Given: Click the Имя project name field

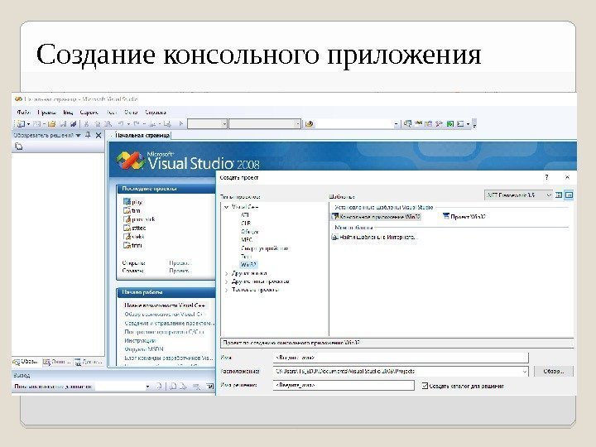Looking at the screenshot, I should (x=401, y=358).
